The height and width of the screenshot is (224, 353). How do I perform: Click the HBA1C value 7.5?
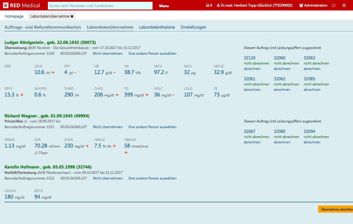[98, 145]
